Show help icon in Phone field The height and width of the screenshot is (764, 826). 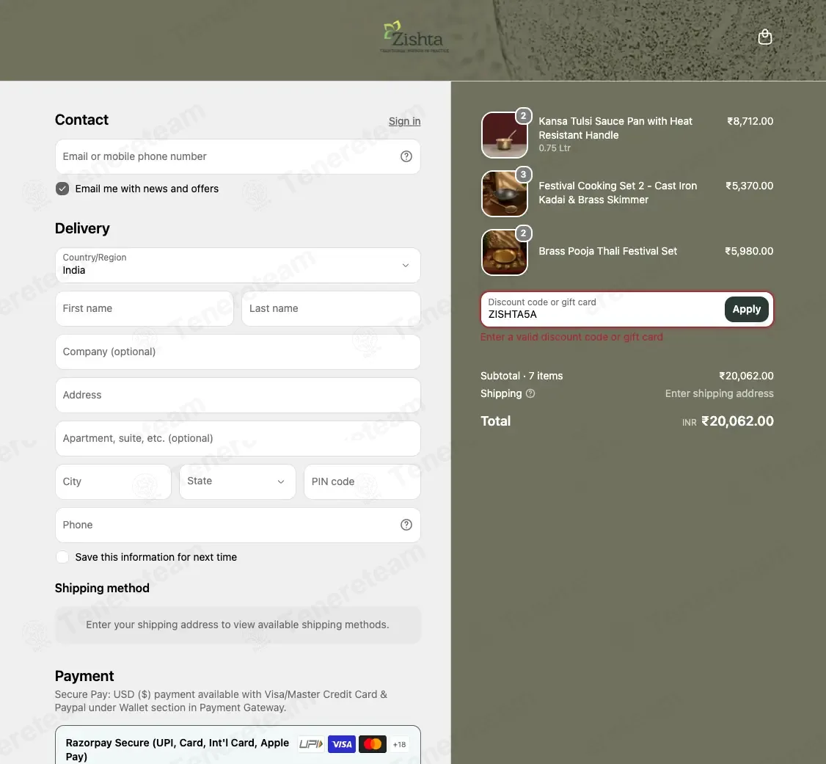[x=406, y=525]
